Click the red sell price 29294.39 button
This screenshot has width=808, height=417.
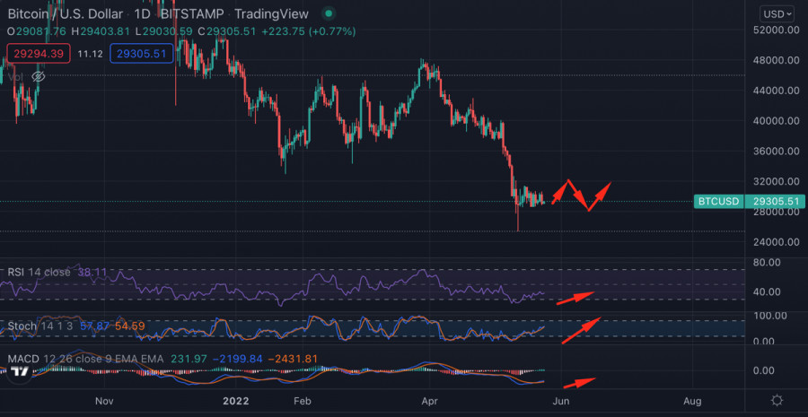click(38, 54)
